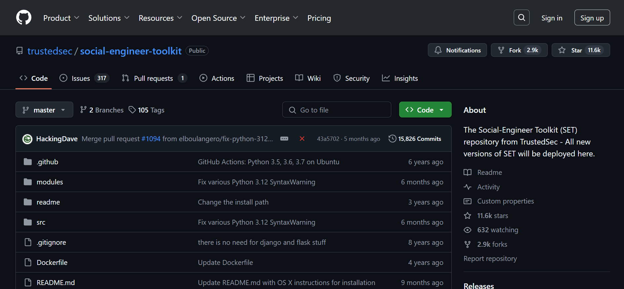Click the modules folder icon

[x=28, y=182]
